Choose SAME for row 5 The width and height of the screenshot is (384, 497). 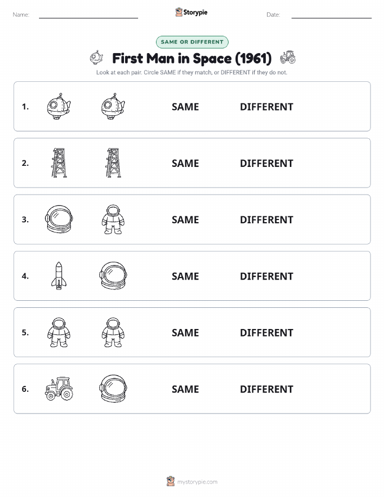(x=185, y=332)
